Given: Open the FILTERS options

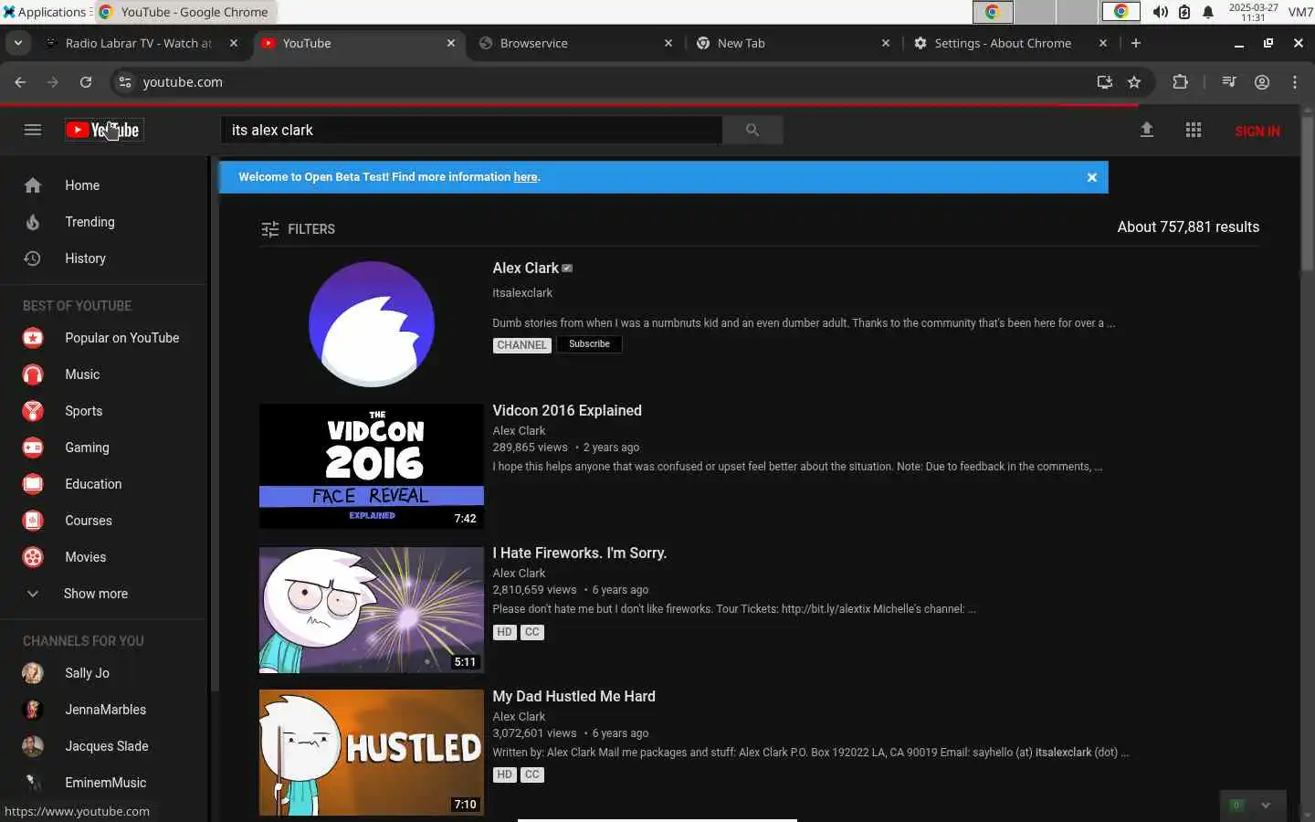Looking at the screenshot, I should coord(298,229).
